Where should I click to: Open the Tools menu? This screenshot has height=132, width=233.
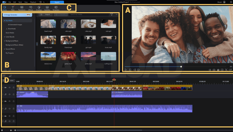click(x=20, y=2)
